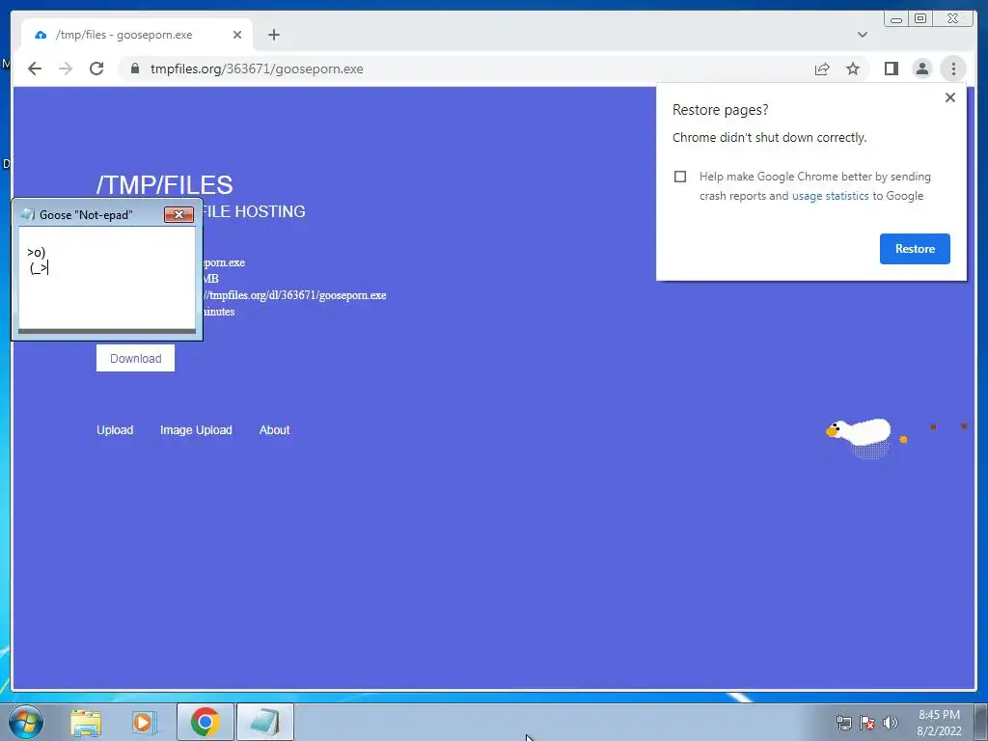Image resolution: width=988 pixels, height=741 pixels.
Task: Minimize the Chrome window
Action: pos(896,19)
